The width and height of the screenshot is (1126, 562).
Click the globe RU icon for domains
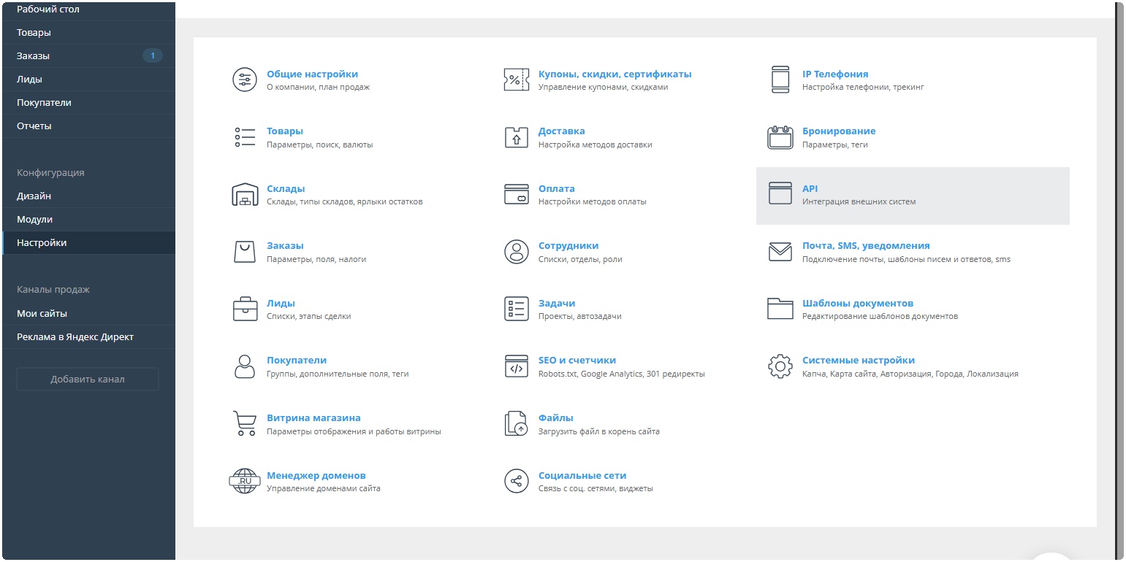click(244, 481)
